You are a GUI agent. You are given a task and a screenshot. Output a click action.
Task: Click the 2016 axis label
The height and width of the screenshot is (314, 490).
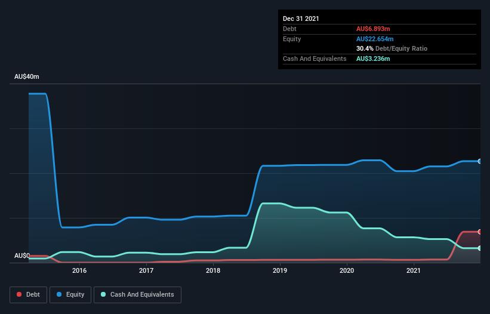(79, 270)
